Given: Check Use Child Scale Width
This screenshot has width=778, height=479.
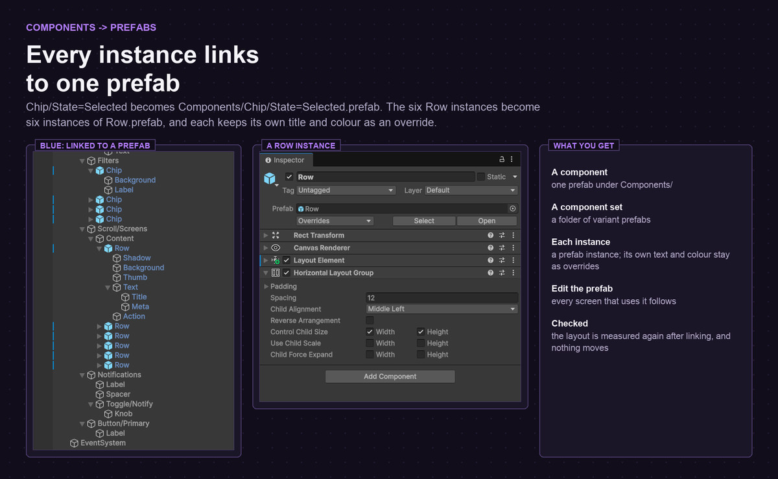Looking at the screenshot, I should click(370, 343).
